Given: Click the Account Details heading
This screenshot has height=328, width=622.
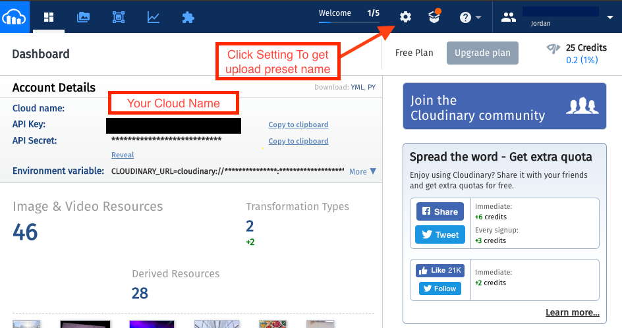Looking at the screenshot, I should [x=54, y=87].
